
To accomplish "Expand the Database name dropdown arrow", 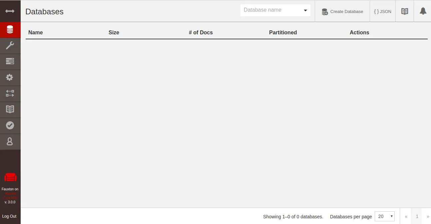I will (x=305, y=10).
